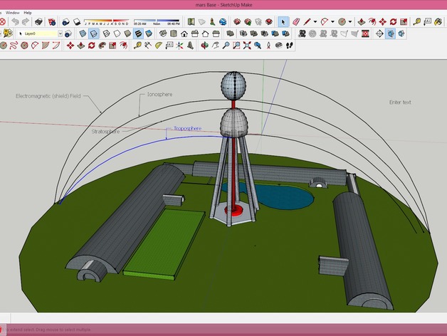Open the Help menu
Image resolution: width=447 pixels, height=336 pixels.
pos(28,12)
